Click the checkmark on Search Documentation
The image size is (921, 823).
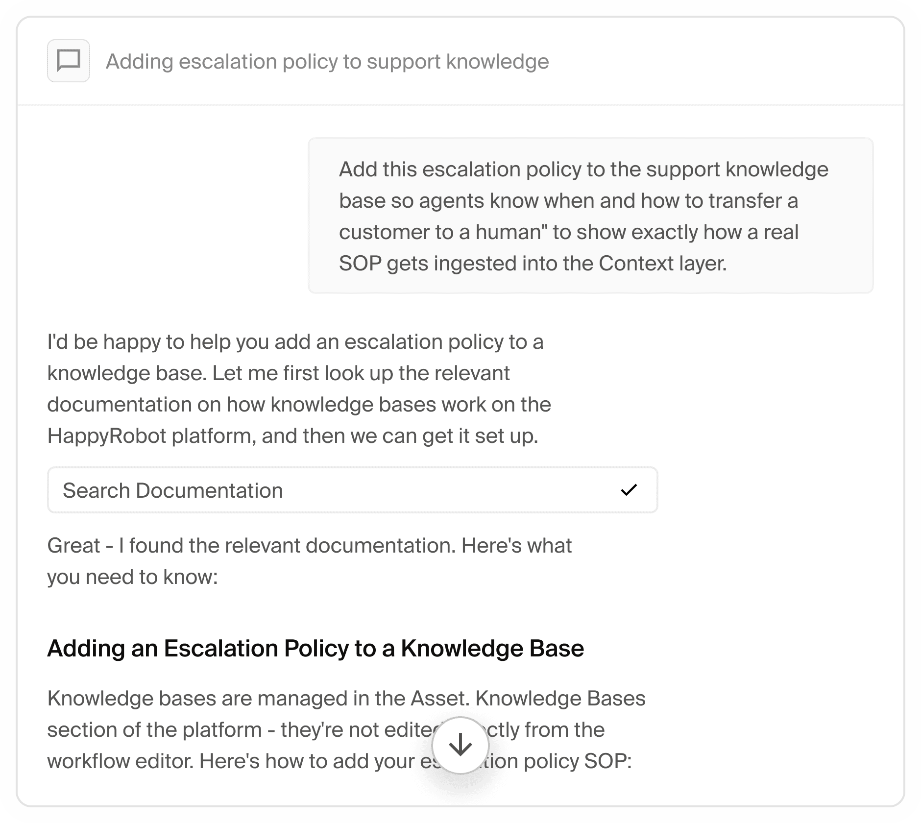629,490
